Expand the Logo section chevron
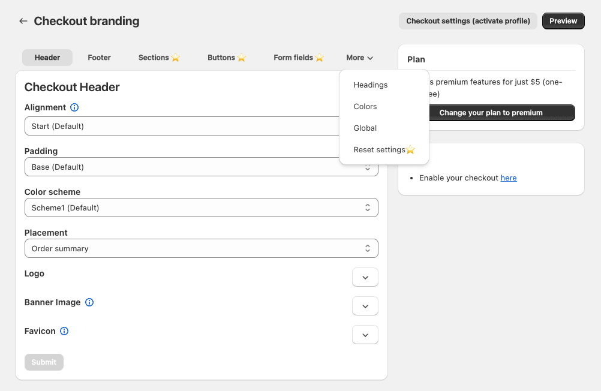 pos(365,277)
